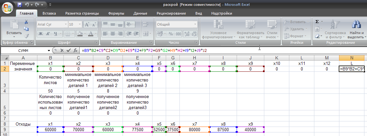Viewport: 367px width, 136px height.
Task: Switch to the Данные tab
Action: (140, 13)
